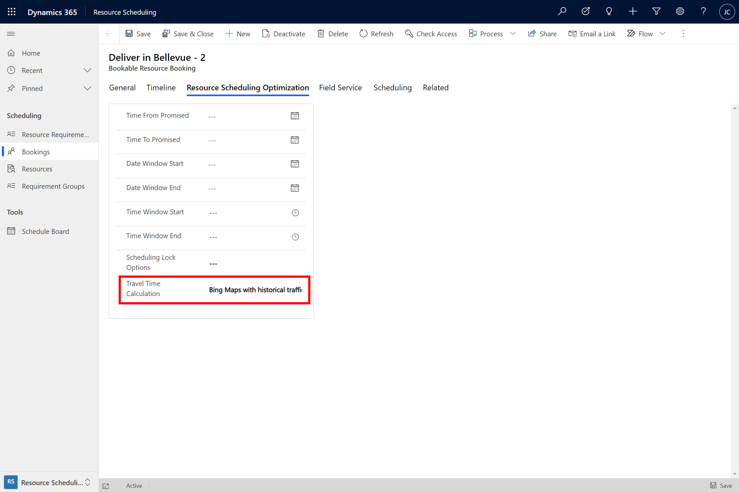This screenshot has width=739, height=492.
Task: Open calendar picker for Date Window Start
Action: tap(295, 164)
